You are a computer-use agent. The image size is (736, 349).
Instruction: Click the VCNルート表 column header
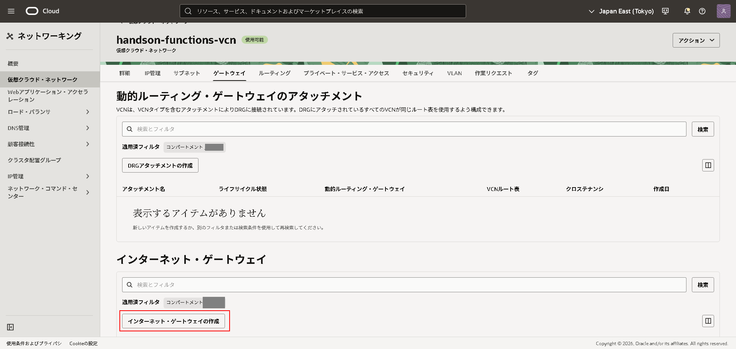[x=503, y=189]
